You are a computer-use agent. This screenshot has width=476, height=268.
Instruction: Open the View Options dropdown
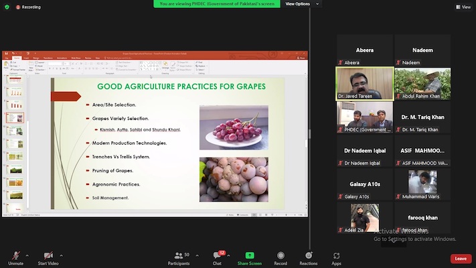point(298,4)
